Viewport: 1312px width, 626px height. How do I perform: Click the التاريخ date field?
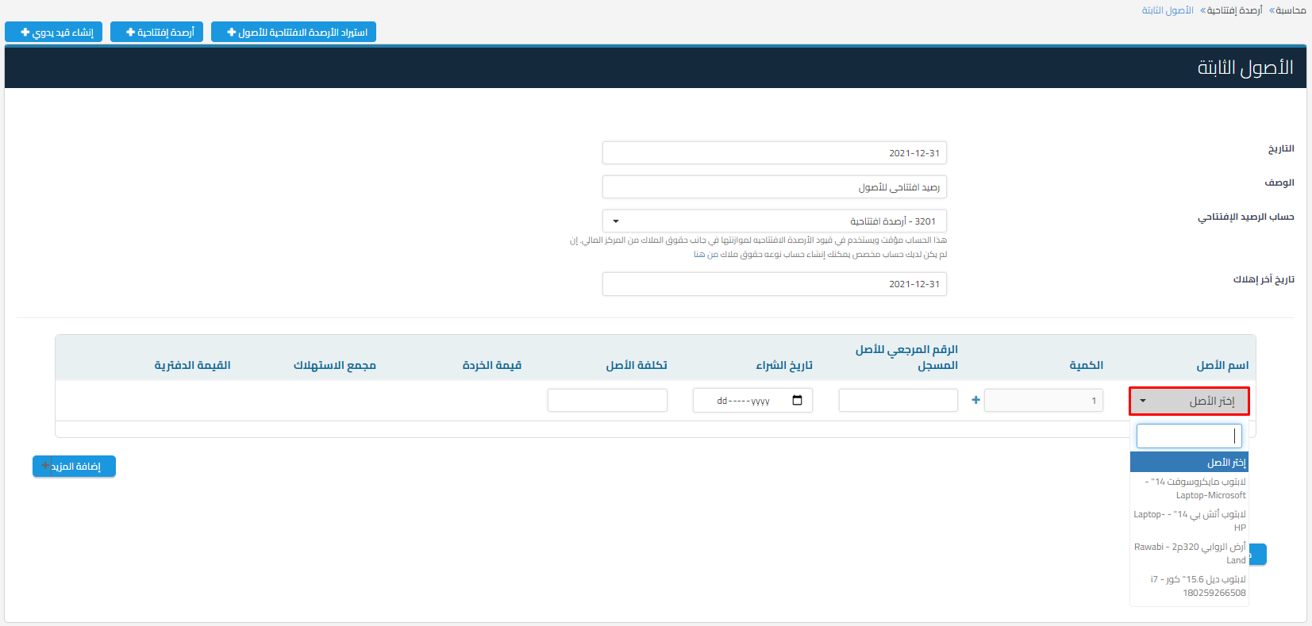tap(774, 153)
